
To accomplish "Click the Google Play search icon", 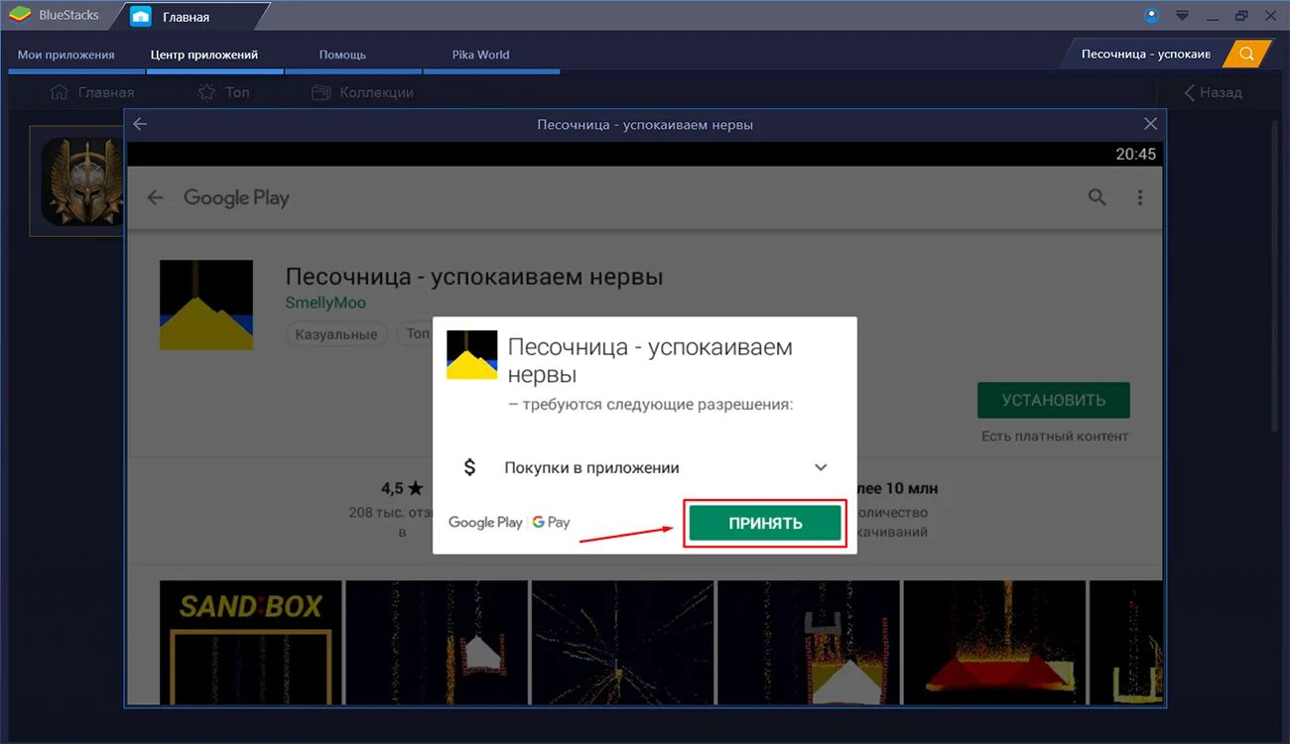I will coord(1096,196).
